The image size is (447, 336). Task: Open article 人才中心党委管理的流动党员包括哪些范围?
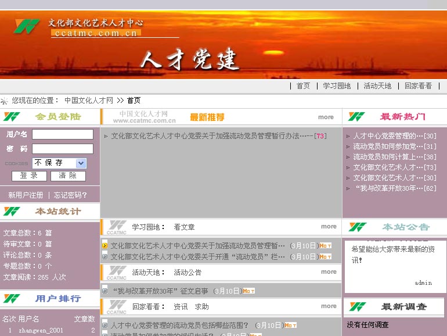(x=179, y=326)
